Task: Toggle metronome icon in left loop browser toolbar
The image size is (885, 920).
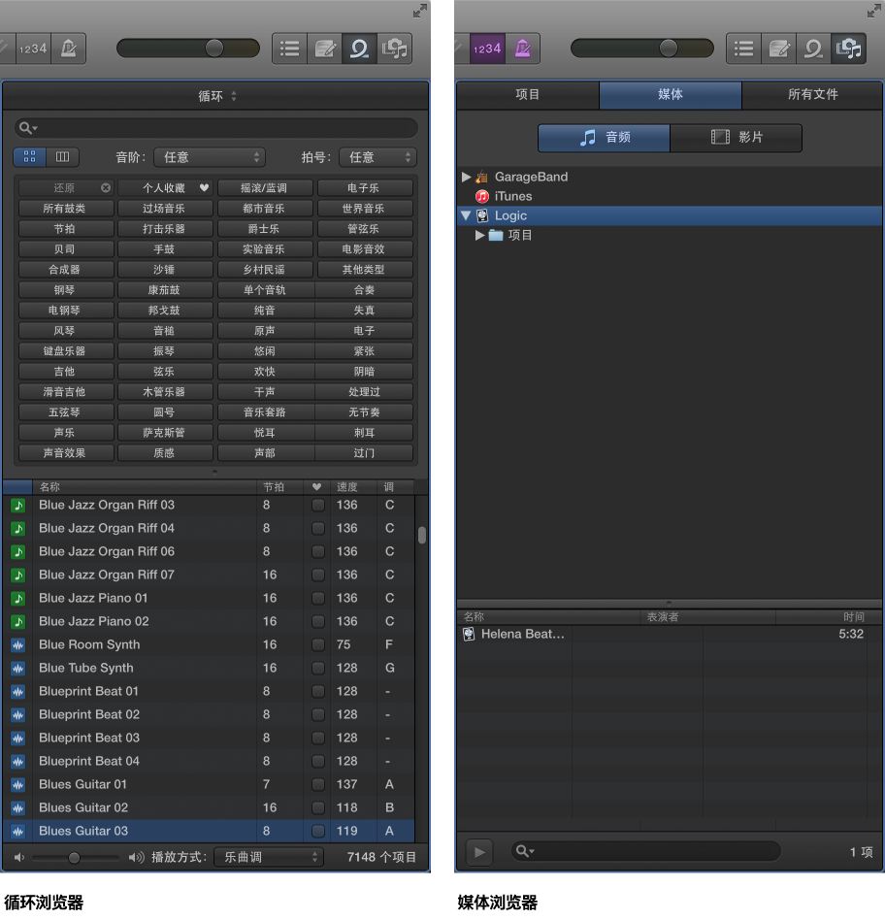Action: click(69, 49)
